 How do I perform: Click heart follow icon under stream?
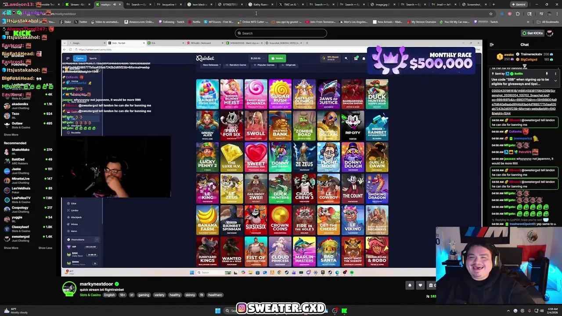[x=420, y=285]
